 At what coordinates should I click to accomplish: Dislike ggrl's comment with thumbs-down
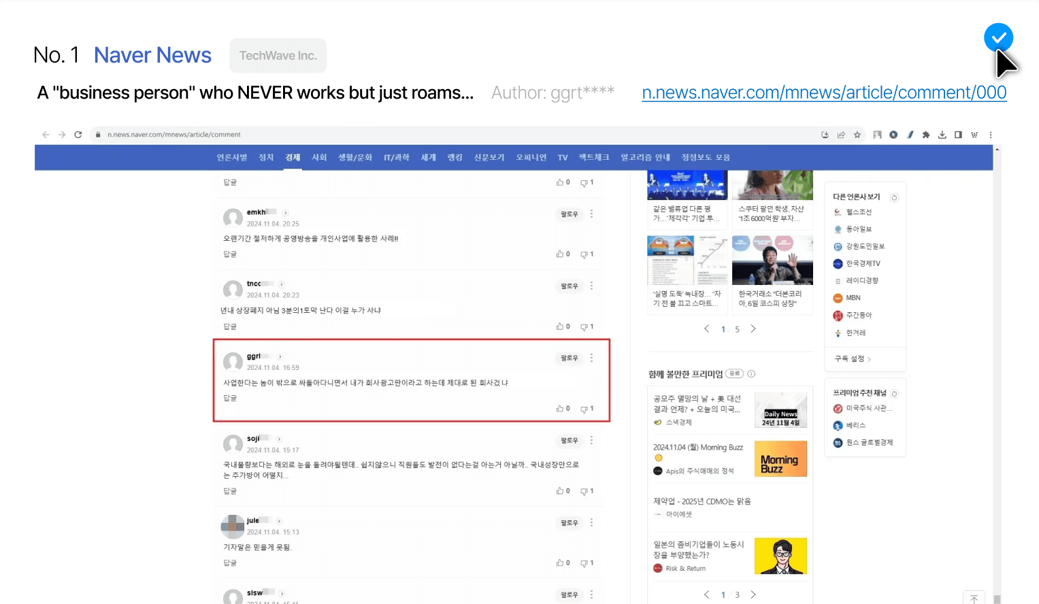(587, 409)
